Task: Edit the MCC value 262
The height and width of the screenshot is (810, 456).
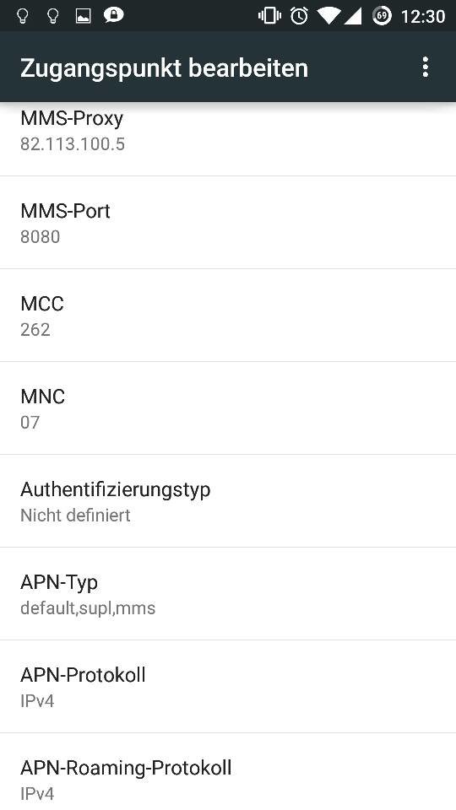Action: coord(228,316)
